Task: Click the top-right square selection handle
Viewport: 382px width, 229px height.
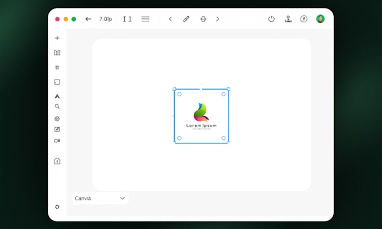Action: pyautogui.click(x=229, y=89)
